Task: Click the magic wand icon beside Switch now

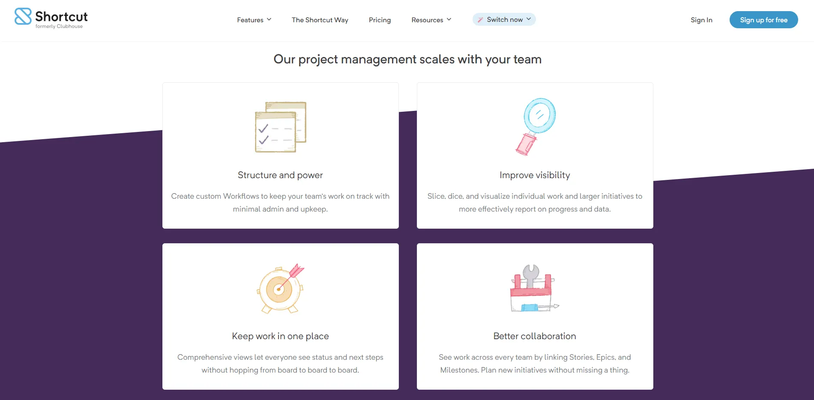Action: pos(480,20)
